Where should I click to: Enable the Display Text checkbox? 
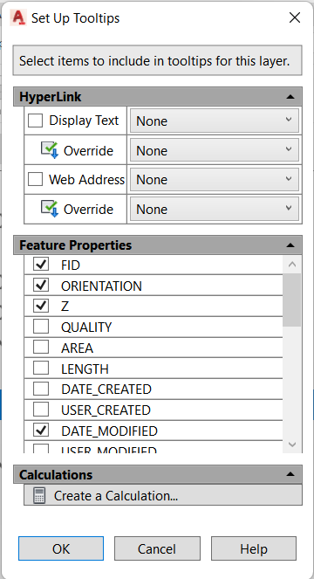[36, 121]
